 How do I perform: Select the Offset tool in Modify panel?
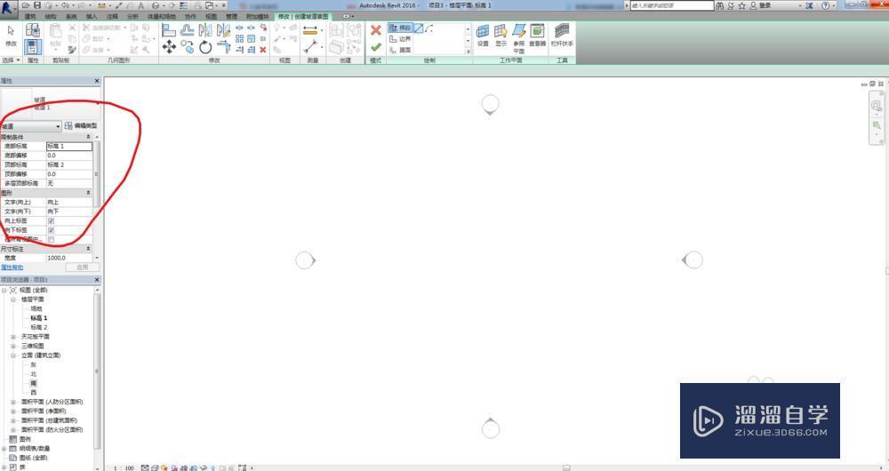[x=187, y=30]
